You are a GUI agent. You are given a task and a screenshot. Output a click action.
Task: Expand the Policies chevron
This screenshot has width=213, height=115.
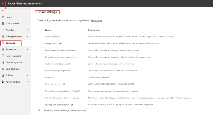(x=28, y=75)
